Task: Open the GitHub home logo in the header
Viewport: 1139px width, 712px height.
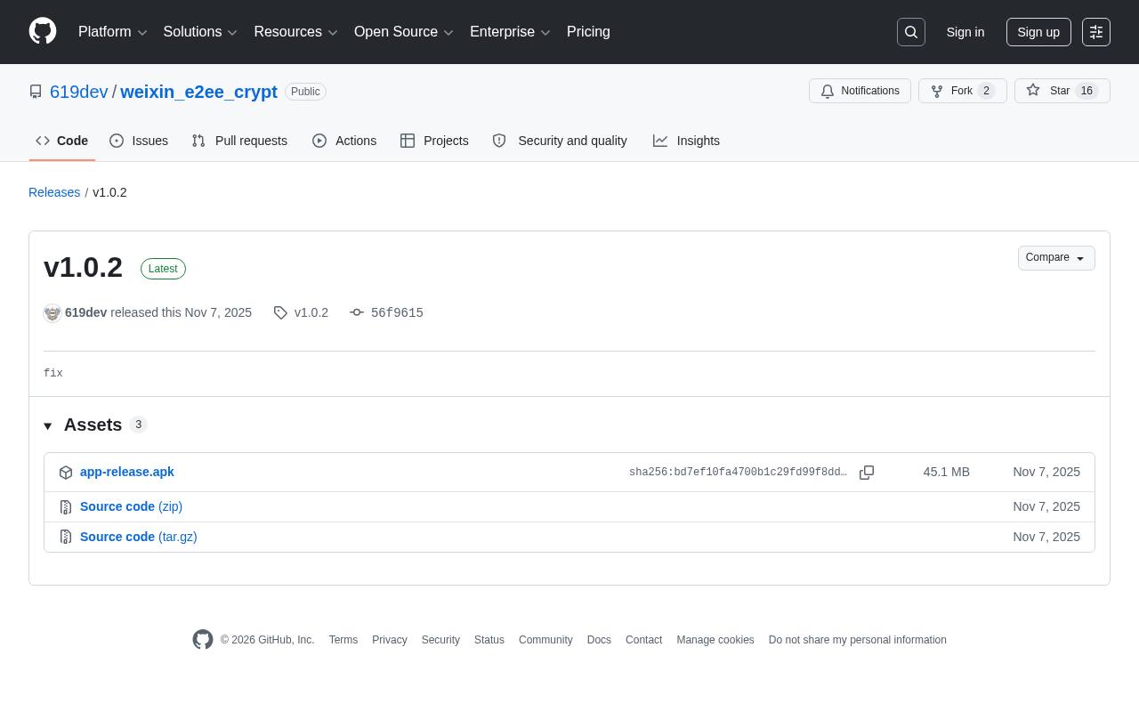Action: pos(43,31)
